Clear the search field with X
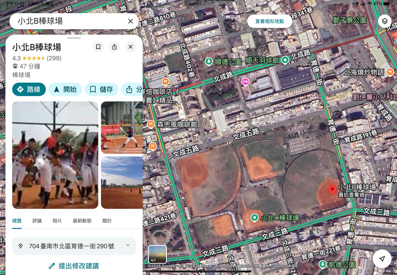This screenshot has height=275, width=397. [131, 21]
